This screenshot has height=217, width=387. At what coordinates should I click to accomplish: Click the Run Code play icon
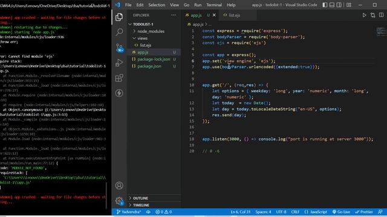364,15
